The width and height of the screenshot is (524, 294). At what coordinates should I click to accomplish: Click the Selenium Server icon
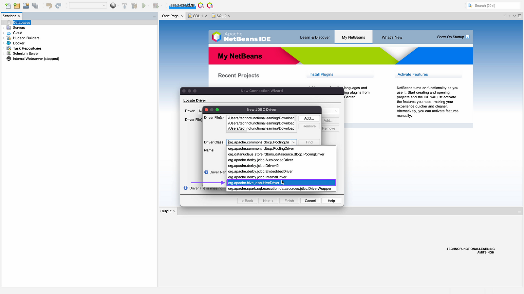click(x=9, y=54)
